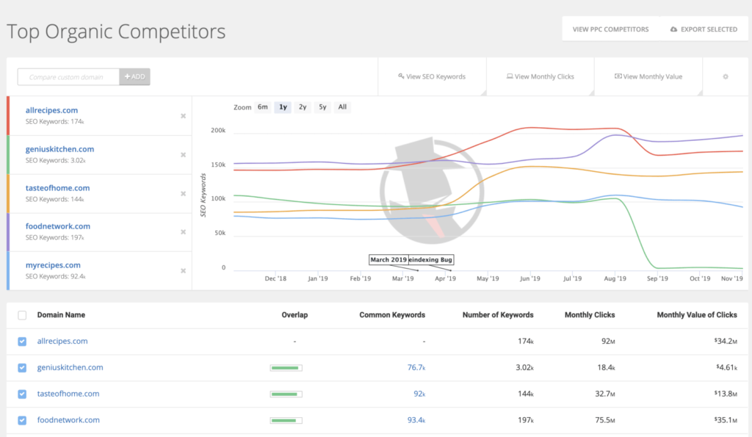Click the 75.5M monthly clicks cell
This screenshot has height=437, width=752.
point(605,420)
